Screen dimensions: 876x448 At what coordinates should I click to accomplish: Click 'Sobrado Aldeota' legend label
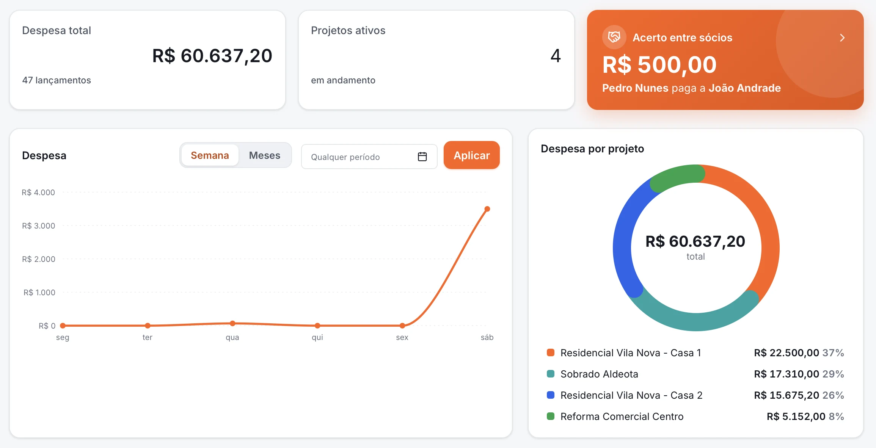599,374
